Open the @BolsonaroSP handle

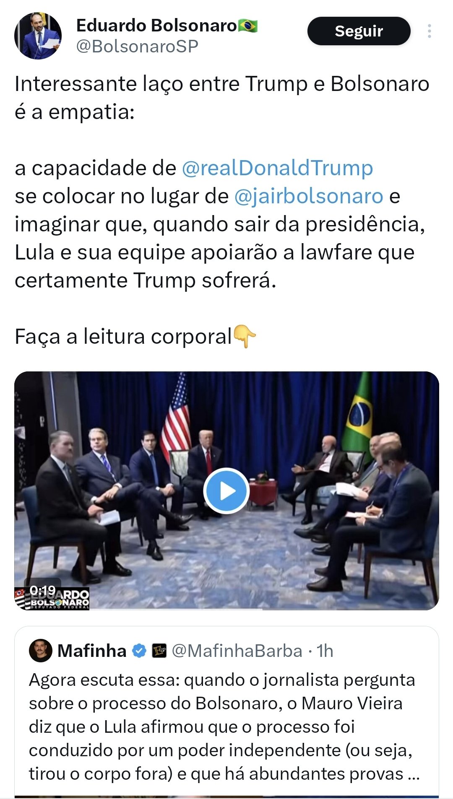[137, 46]
